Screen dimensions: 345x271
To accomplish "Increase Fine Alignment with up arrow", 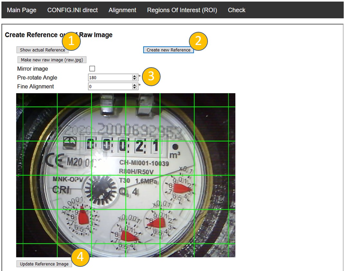I will pos(135,85).
